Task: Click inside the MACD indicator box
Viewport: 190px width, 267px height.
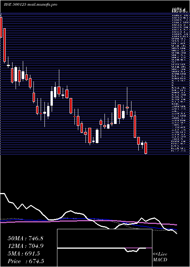Action: click(x=104, y=248)
